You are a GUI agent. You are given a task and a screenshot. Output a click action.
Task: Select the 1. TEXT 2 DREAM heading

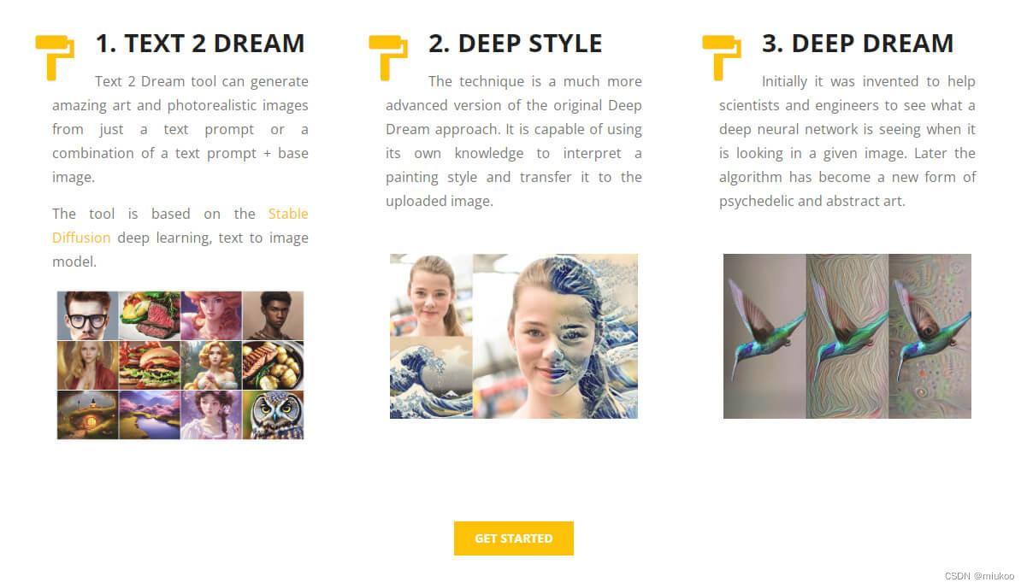tap(200, 44)
